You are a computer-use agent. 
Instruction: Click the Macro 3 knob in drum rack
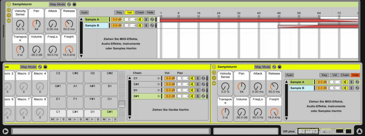click(24, 86)
